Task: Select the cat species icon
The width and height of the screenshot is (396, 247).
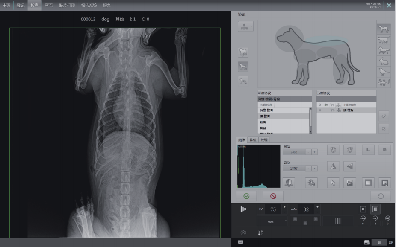Action: [x=383, y=40]
